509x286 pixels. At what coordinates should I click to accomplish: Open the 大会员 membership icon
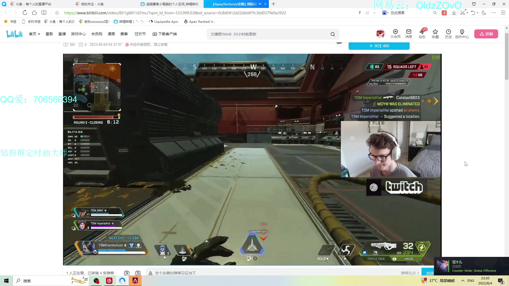click(x=395, y=34)
